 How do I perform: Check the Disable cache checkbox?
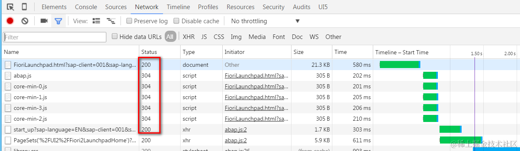point(176,21)
